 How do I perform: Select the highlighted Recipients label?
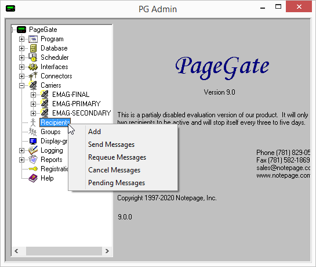pos(55,122)
